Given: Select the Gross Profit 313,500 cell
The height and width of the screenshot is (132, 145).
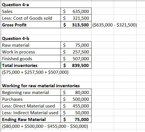Looking at the screenshot, I should click(x=76, y=25).
